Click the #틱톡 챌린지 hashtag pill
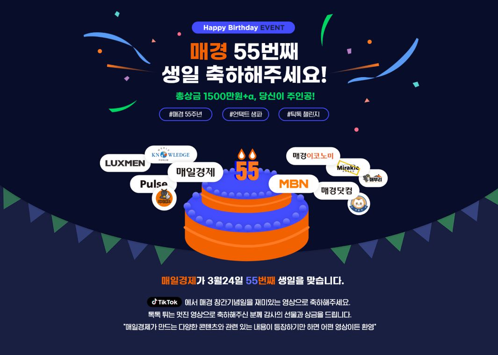Image resolution: width=498 pixels, height=355 pixels. [x=303, y=115]
